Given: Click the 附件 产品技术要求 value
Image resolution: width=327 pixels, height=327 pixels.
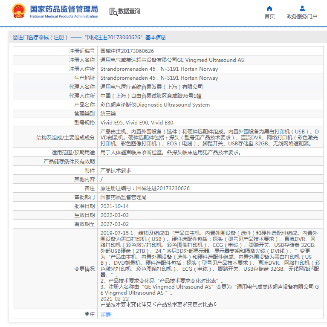Looking at the screenshot, I should coord(116,171).
